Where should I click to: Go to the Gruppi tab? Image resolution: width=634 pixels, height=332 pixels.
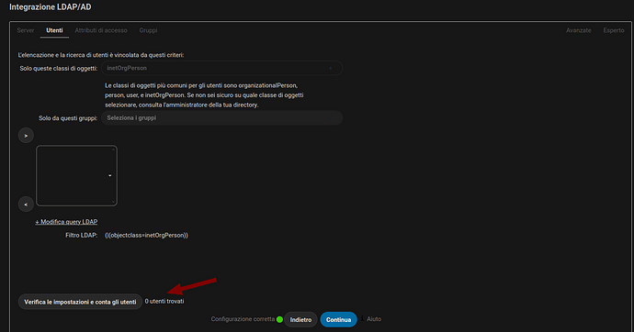[x=148, y=30]
